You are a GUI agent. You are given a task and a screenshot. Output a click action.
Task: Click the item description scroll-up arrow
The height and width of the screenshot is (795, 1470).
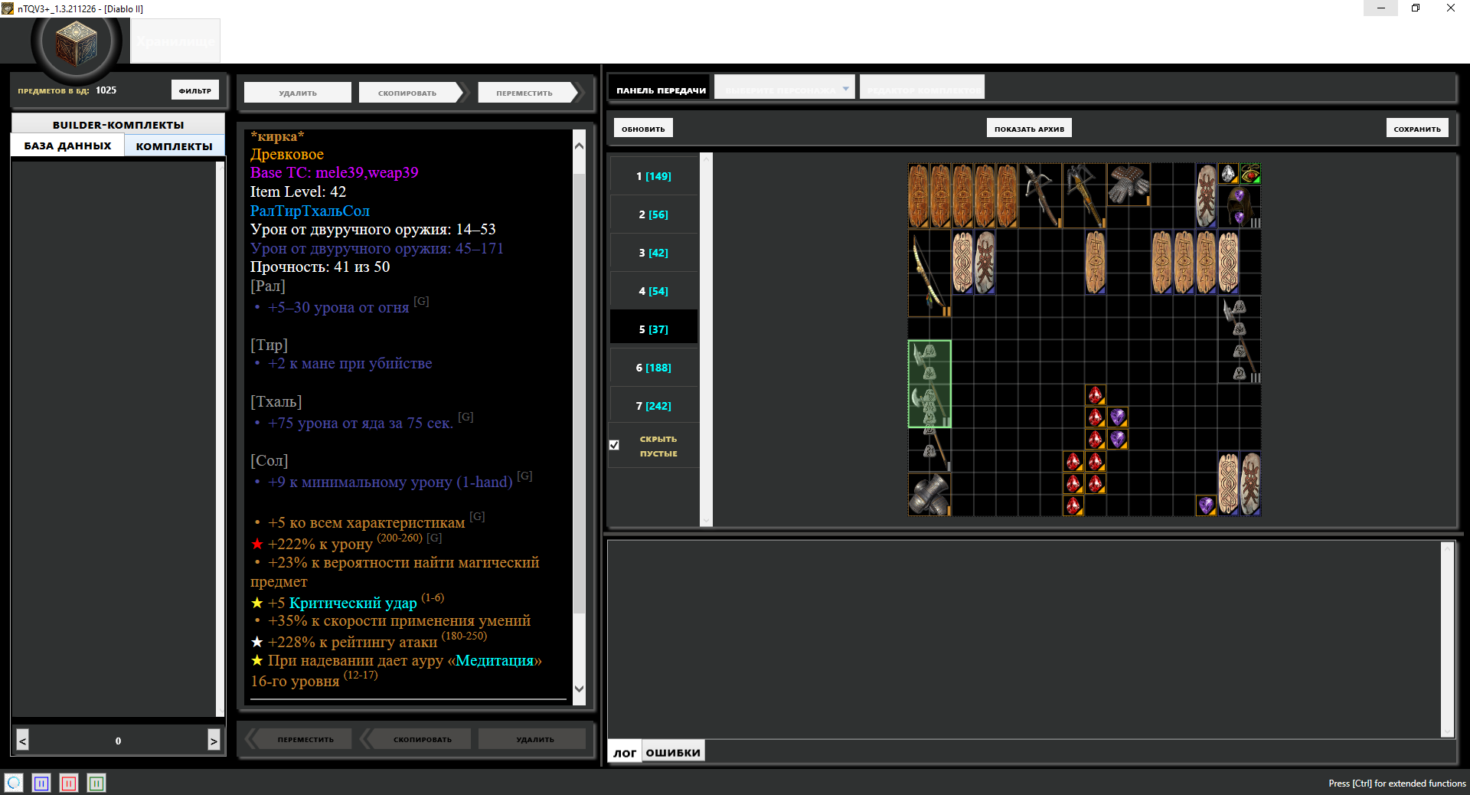click(x=579, y=146)
